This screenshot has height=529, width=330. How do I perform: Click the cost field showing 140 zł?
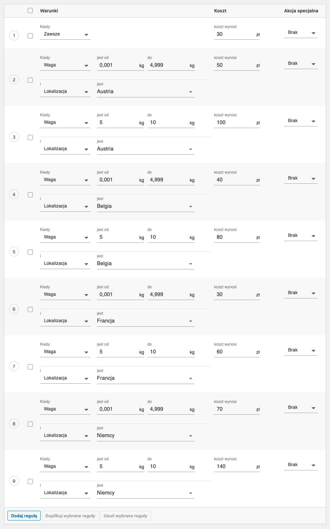(x=237, y=466)
